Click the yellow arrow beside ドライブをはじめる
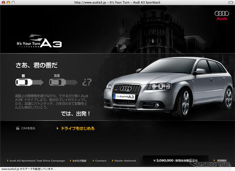This screenshot has height=171, width=235. pyautogui.click(x=57, y=128)
